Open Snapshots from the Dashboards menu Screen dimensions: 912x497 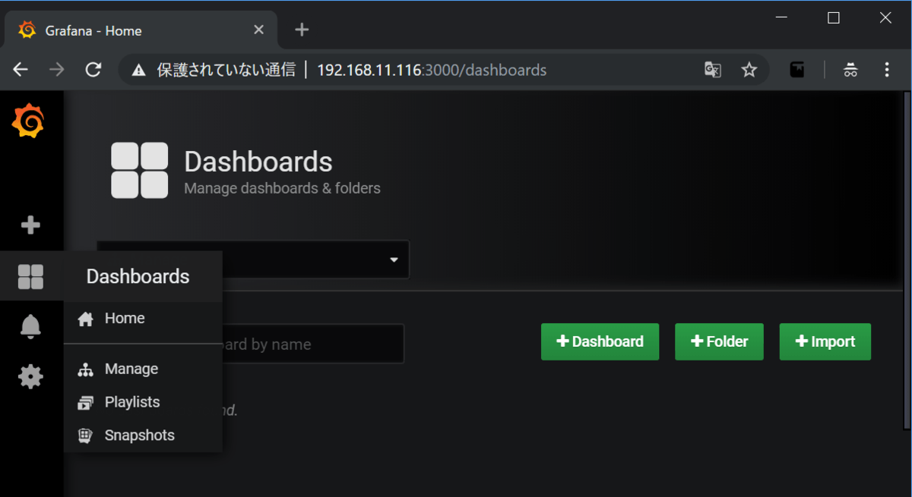(139, 436)
